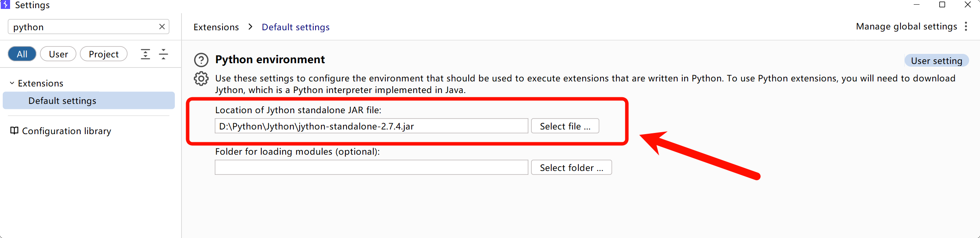Click the Jython JAR location field
The image size is (980, 238).
tap(371, 126)
